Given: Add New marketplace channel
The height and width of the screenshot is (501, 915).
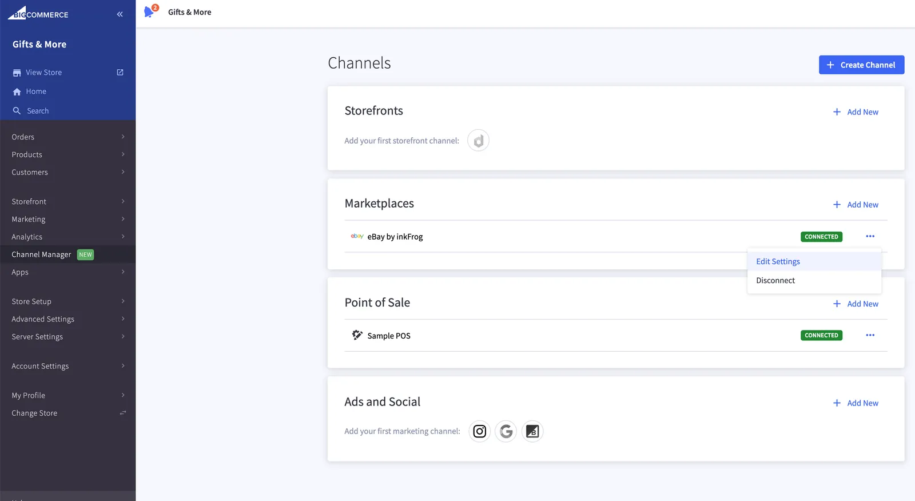Looking at the screenshot, I should coord(856,205).
